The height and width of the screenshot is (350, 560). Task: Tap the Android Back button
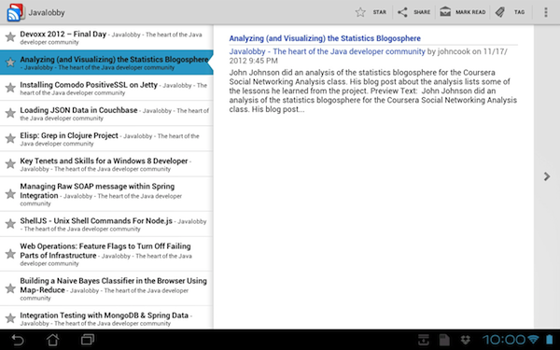coord(18,340)
